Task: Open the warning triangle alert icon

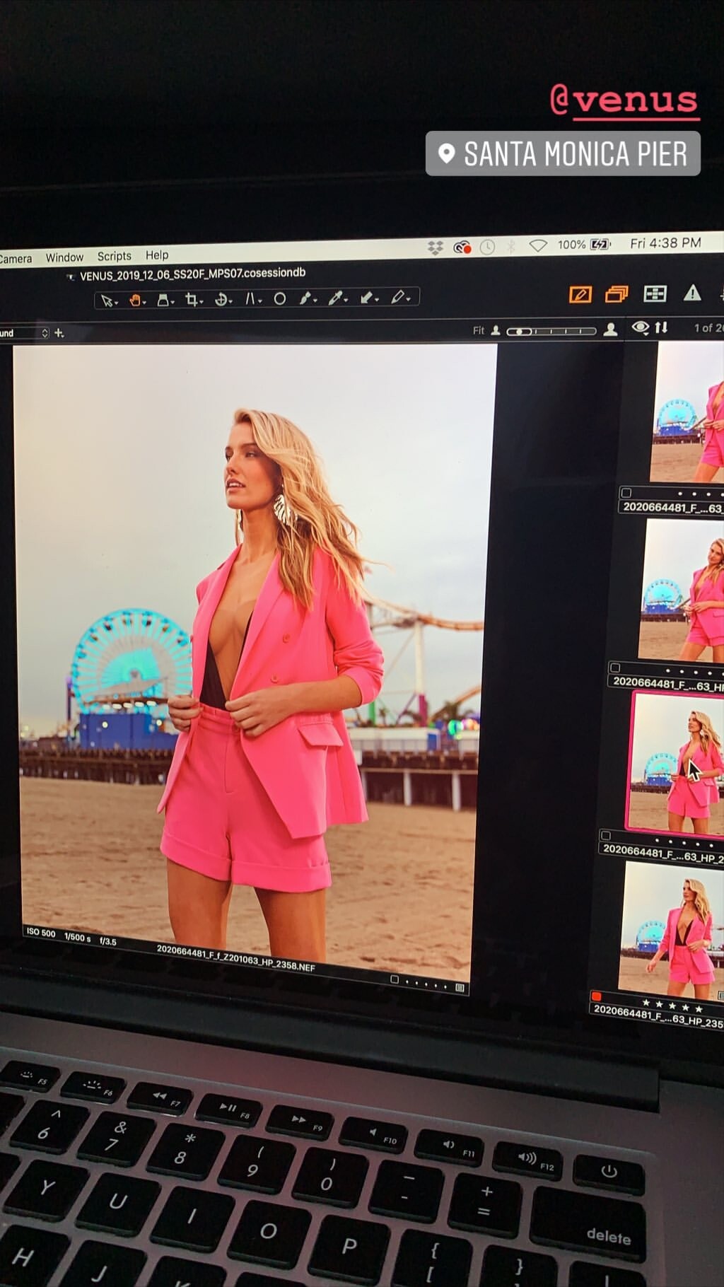Action: (692, 293)
